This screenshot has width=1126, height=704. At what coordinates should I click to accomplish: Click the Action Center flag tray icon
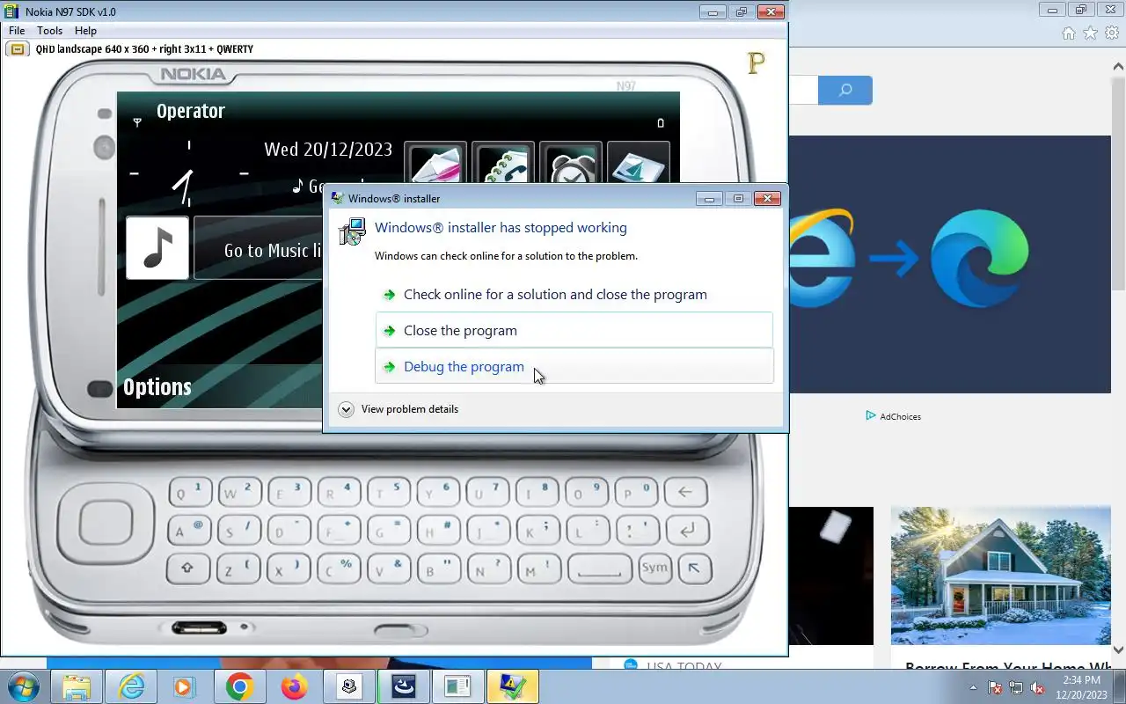click(995, 687)
